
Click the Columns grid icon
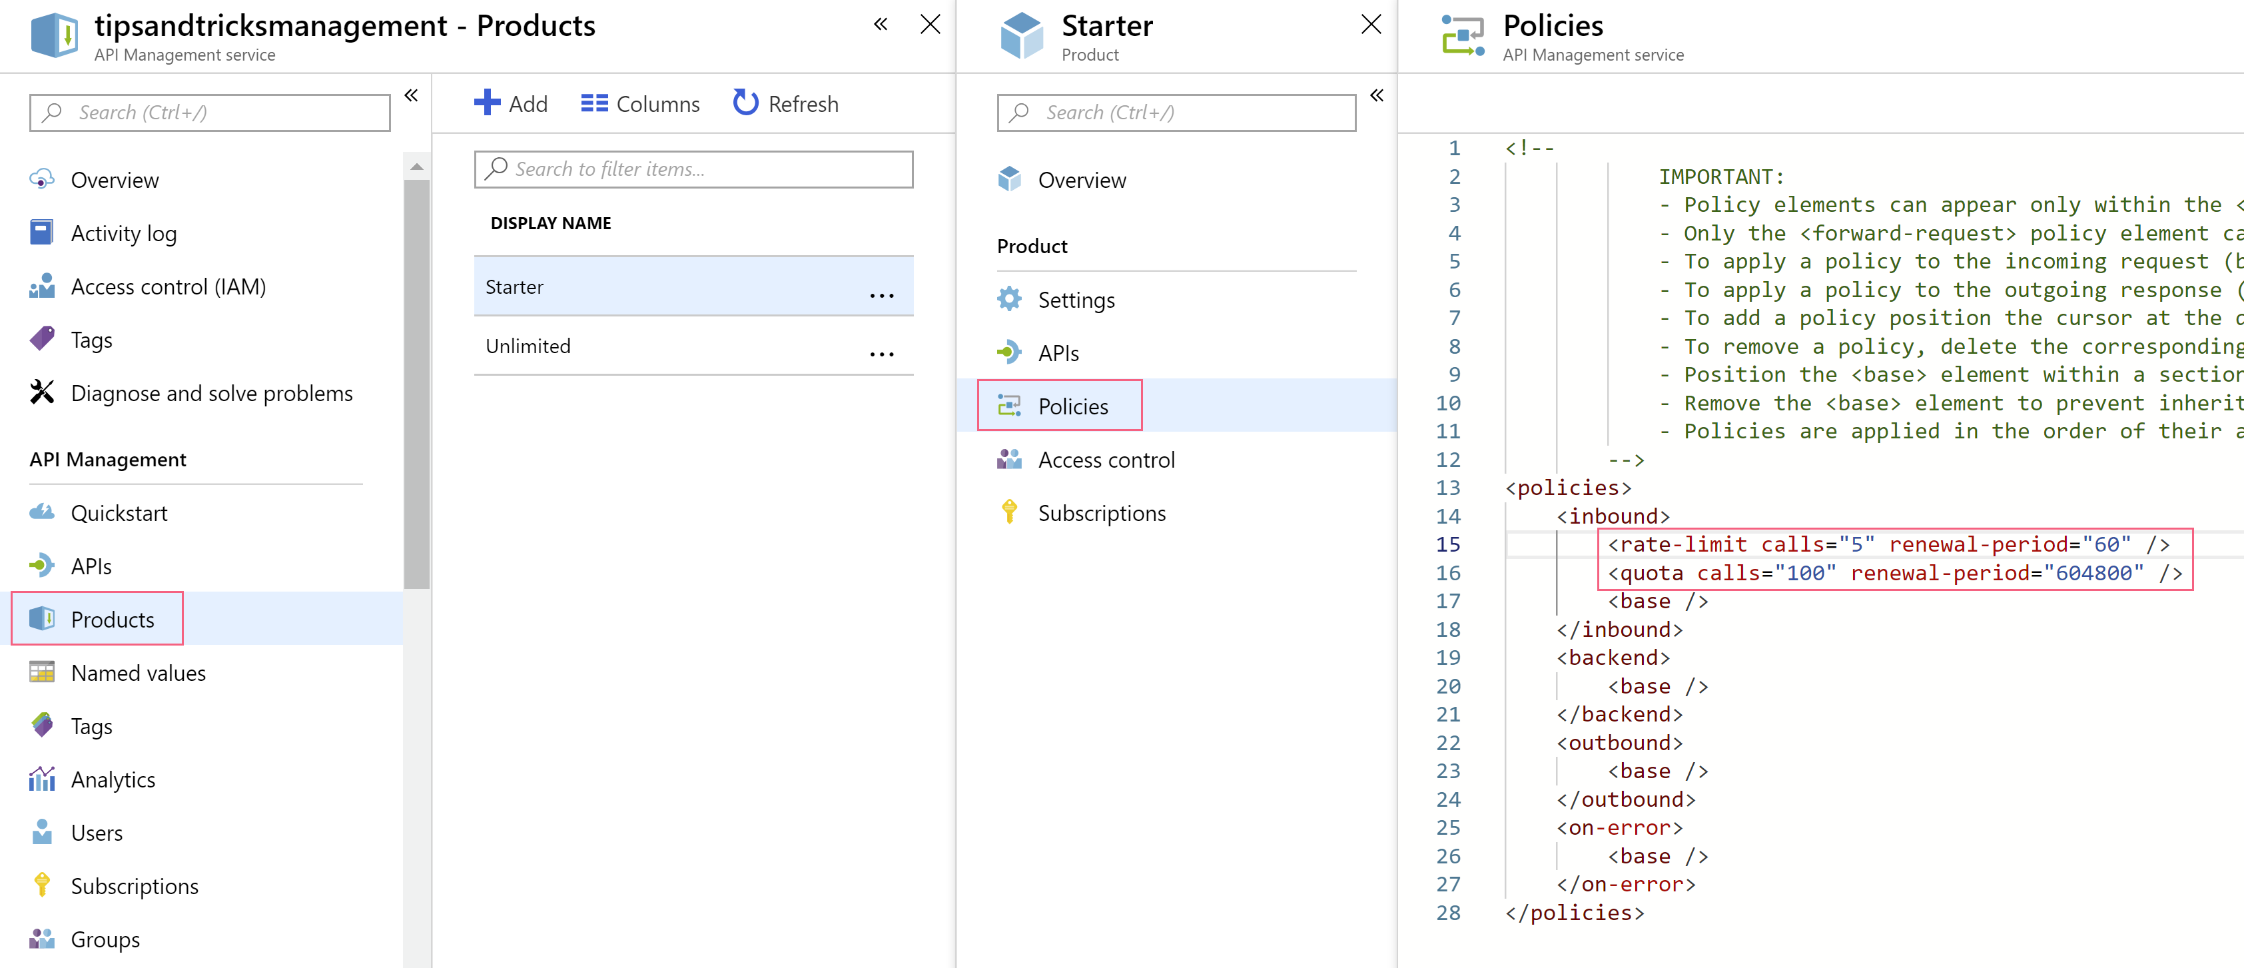pos(594,103)
